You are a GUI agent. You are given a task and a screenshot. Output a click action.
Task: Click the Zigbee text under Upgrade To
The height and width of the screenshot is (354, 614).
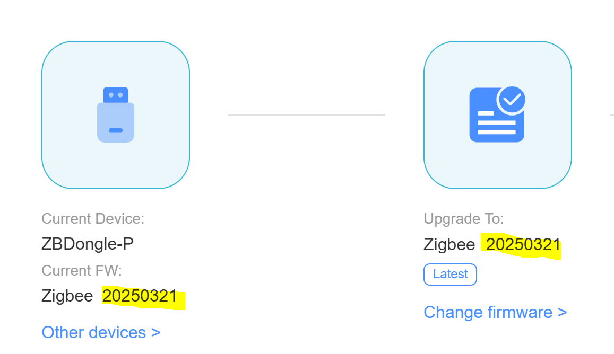449,245
